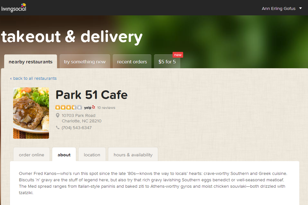
Task: Show the hours & availability tab
Action: coord(133,155)
